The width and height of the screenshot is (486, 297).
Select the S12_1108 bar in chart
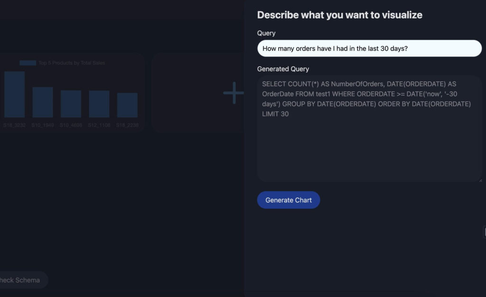pyautogui.click(x=99, y=104)
